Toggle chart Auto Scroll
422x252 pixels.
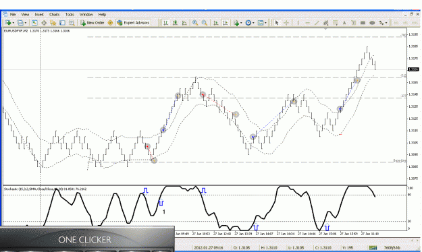tap(216, 23)
